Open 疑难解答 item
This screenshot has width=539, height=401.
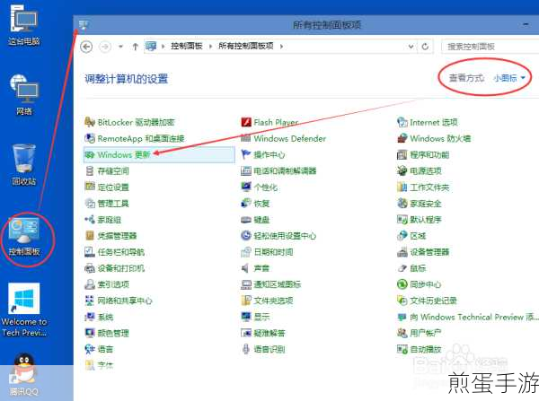point(263,333)
